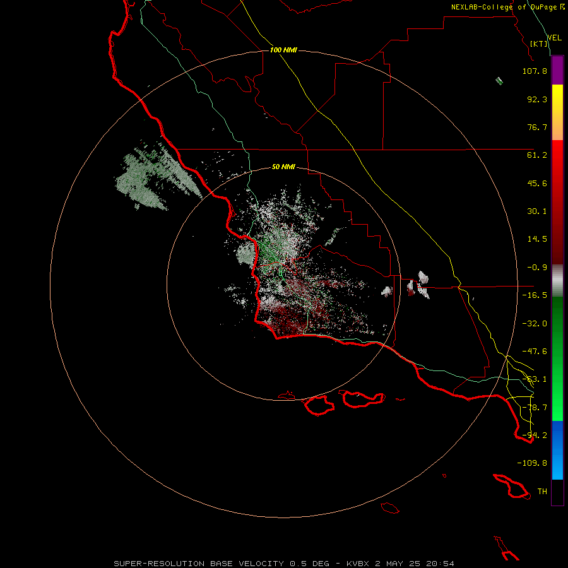Image resolution: width=568 pixels, height=568 pixels.
Task: Select the -16.5 legend value
Action: 535,295
